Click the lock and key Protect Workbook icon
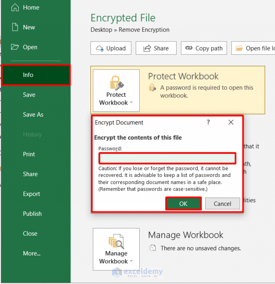The width and height of the screenshot is (275, 284). 117,83
